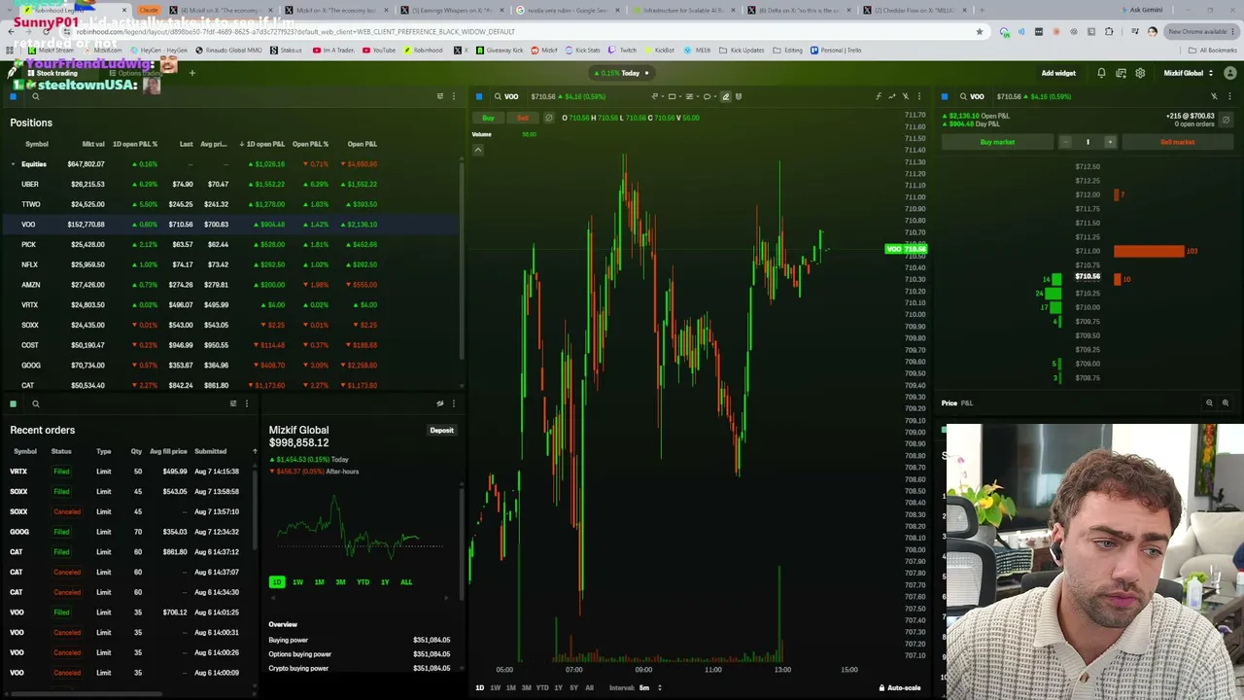The width and height of the screenshot is (1244, 700).
Task: Select the P&L tab in order ladder
Action: pos(967,402)
